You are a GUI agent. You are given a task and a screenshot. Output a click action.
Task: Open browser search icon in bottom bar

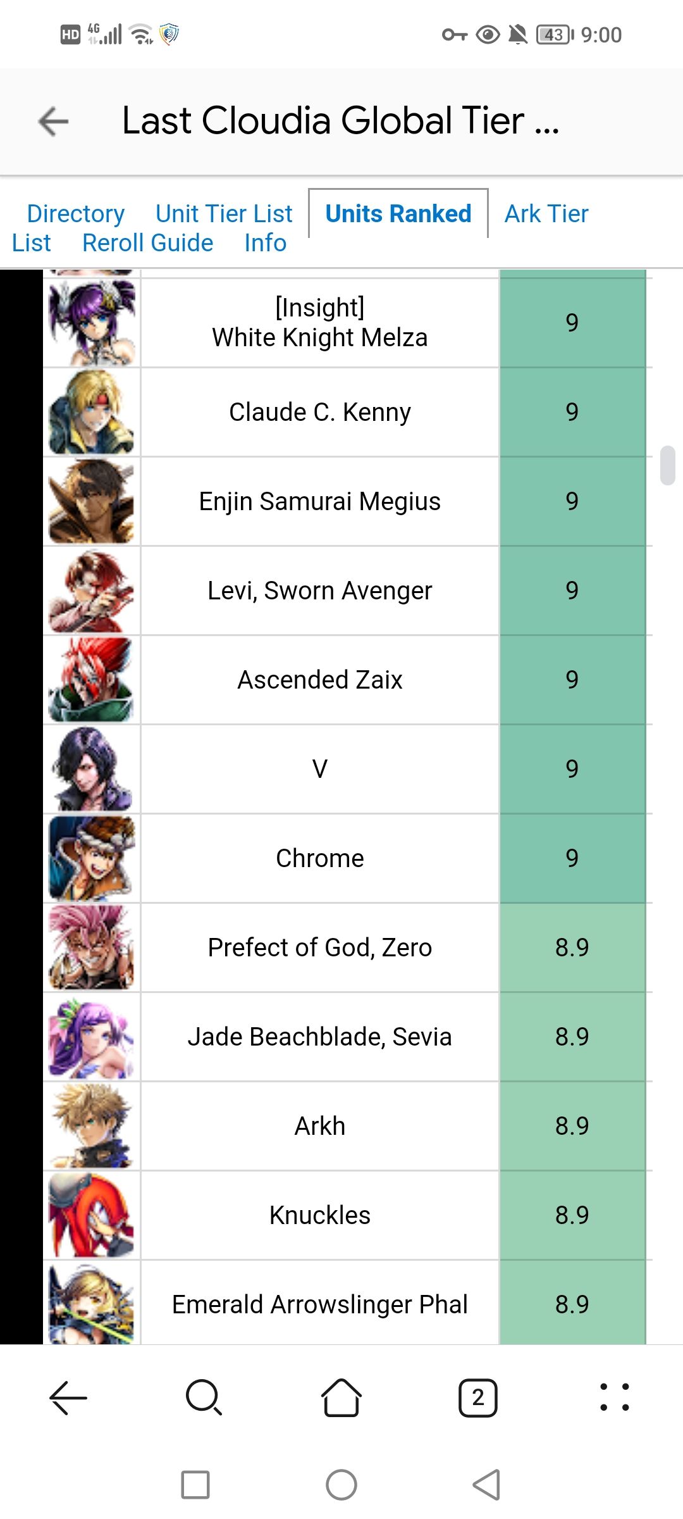[204, 1397]
